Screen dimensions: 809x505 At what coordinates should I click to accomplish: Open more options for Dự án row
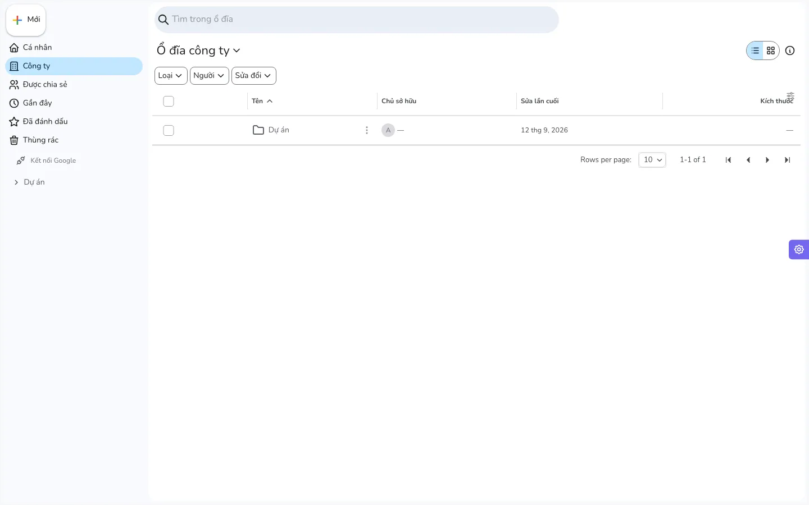(x=367, y=130)
